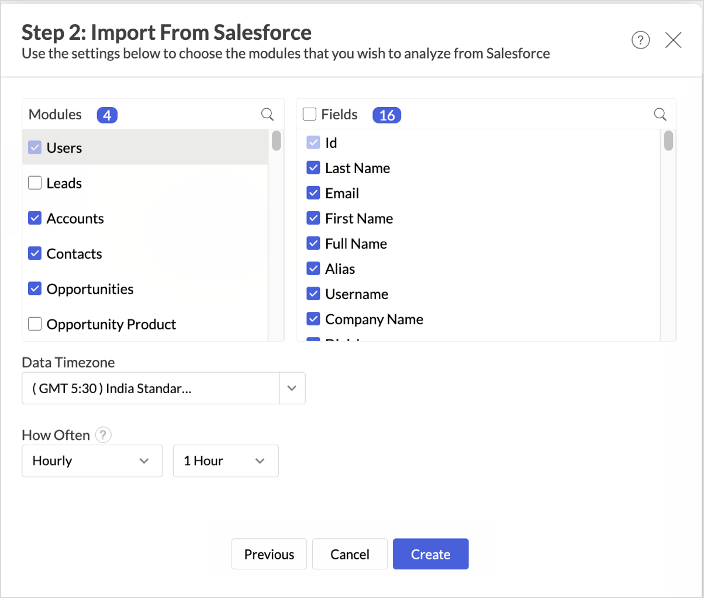704x598 pixels.
Task: Click the Modules count badge 4
Action: pyautogui.click(x=107, y=115)
